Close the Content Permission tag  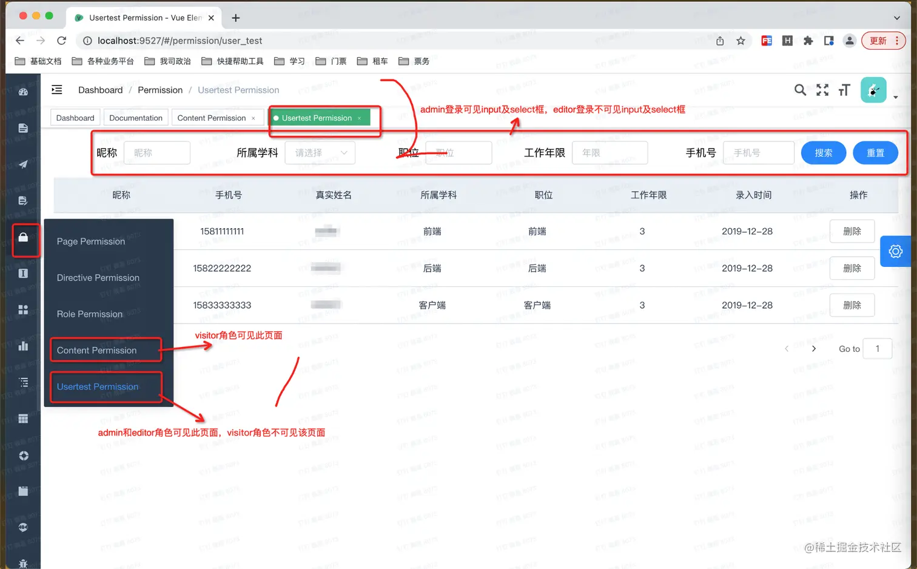(254, 118)
